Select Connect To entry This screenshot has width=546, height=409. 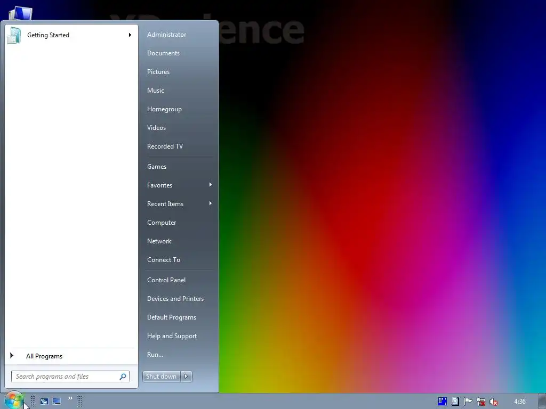pos(164,260)
